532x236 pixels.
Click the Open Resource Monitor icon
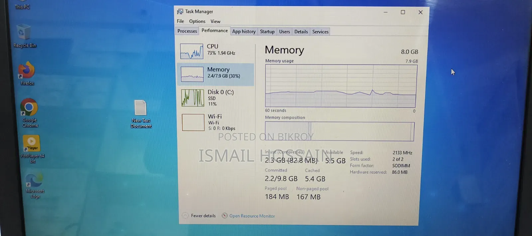coord(225,216)
